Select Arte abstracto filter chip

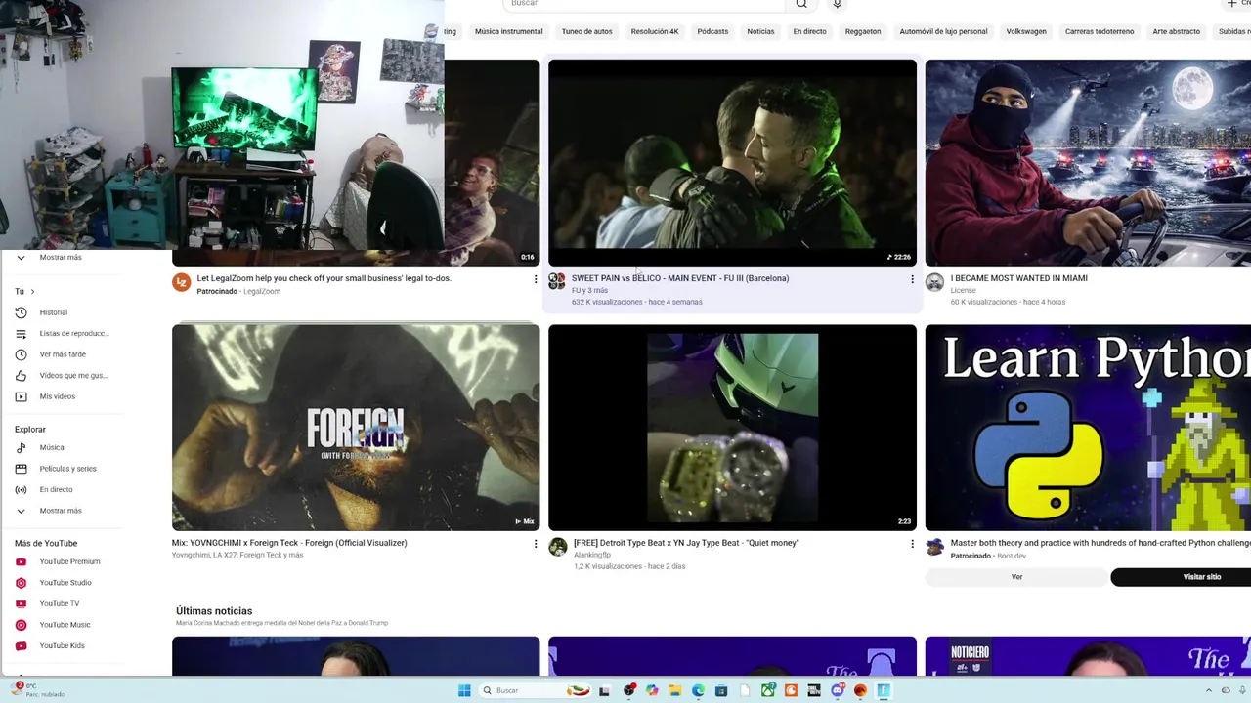pyautogui.click(x=1176, y=31)
